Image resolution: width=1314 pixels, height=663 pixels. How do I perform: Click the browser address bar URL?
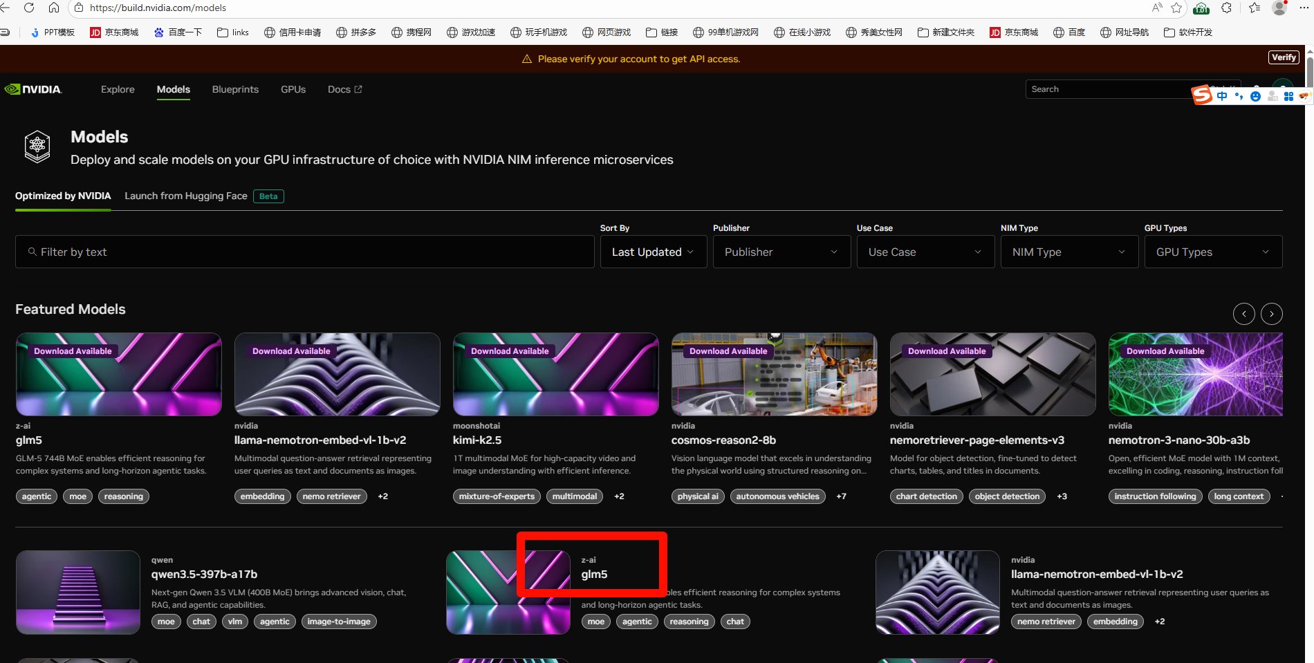coord(158,8)
